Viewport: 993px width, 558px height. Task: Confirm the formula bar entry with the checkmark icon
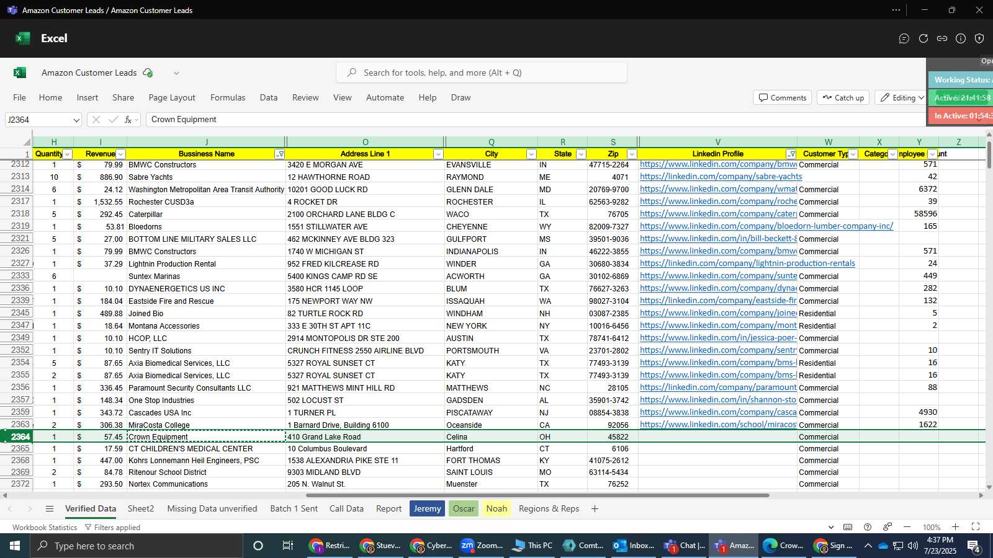(x=113, y=120)
